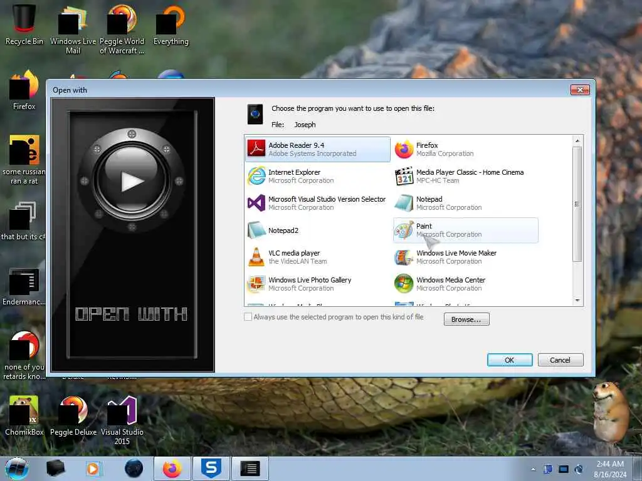Click the Joseph file icon in dialog header

(255, 115)
